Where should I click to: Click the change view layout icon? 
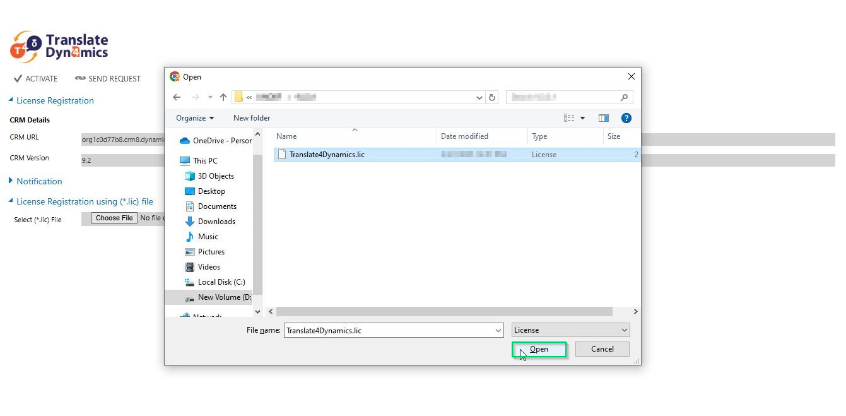(x=569, y=118)
